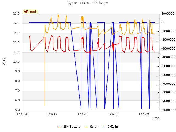Screen dimensions: 176x132
Task: Click the 6.0 volts tick label
Action: tap(17, 100)
